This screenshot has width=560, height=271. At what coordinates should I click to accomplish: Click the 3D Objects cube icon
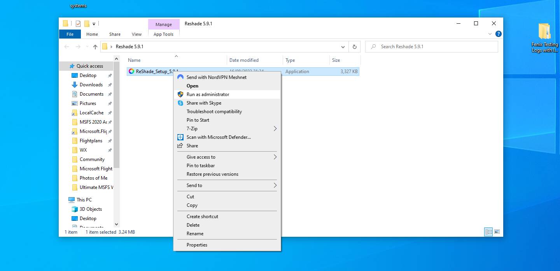(x=75, y=209)
